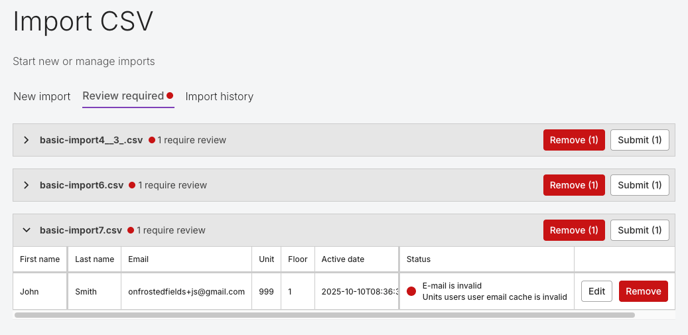Switch to the New import tab

pos(42,97)
